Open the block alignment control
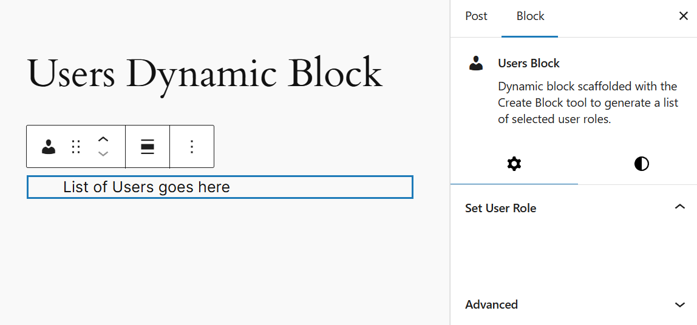Viewport: 697px width, 325px height. (x=148, y=147)
